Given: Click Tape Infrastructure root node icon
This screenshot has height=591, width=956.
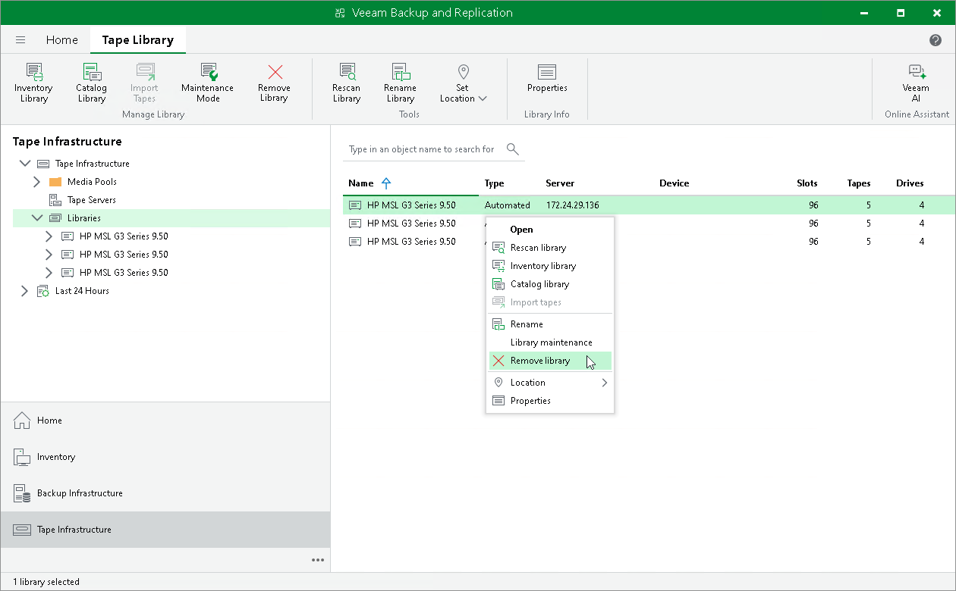Looking at the screenshot, I should coord(43,164).
